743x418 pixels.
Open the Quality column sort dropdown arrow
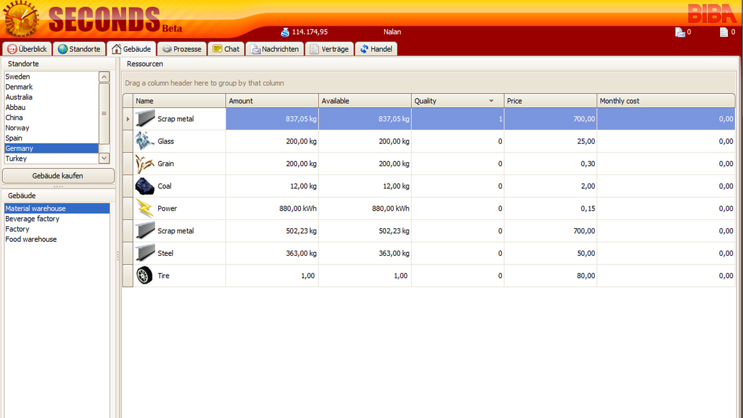[491, 101]
